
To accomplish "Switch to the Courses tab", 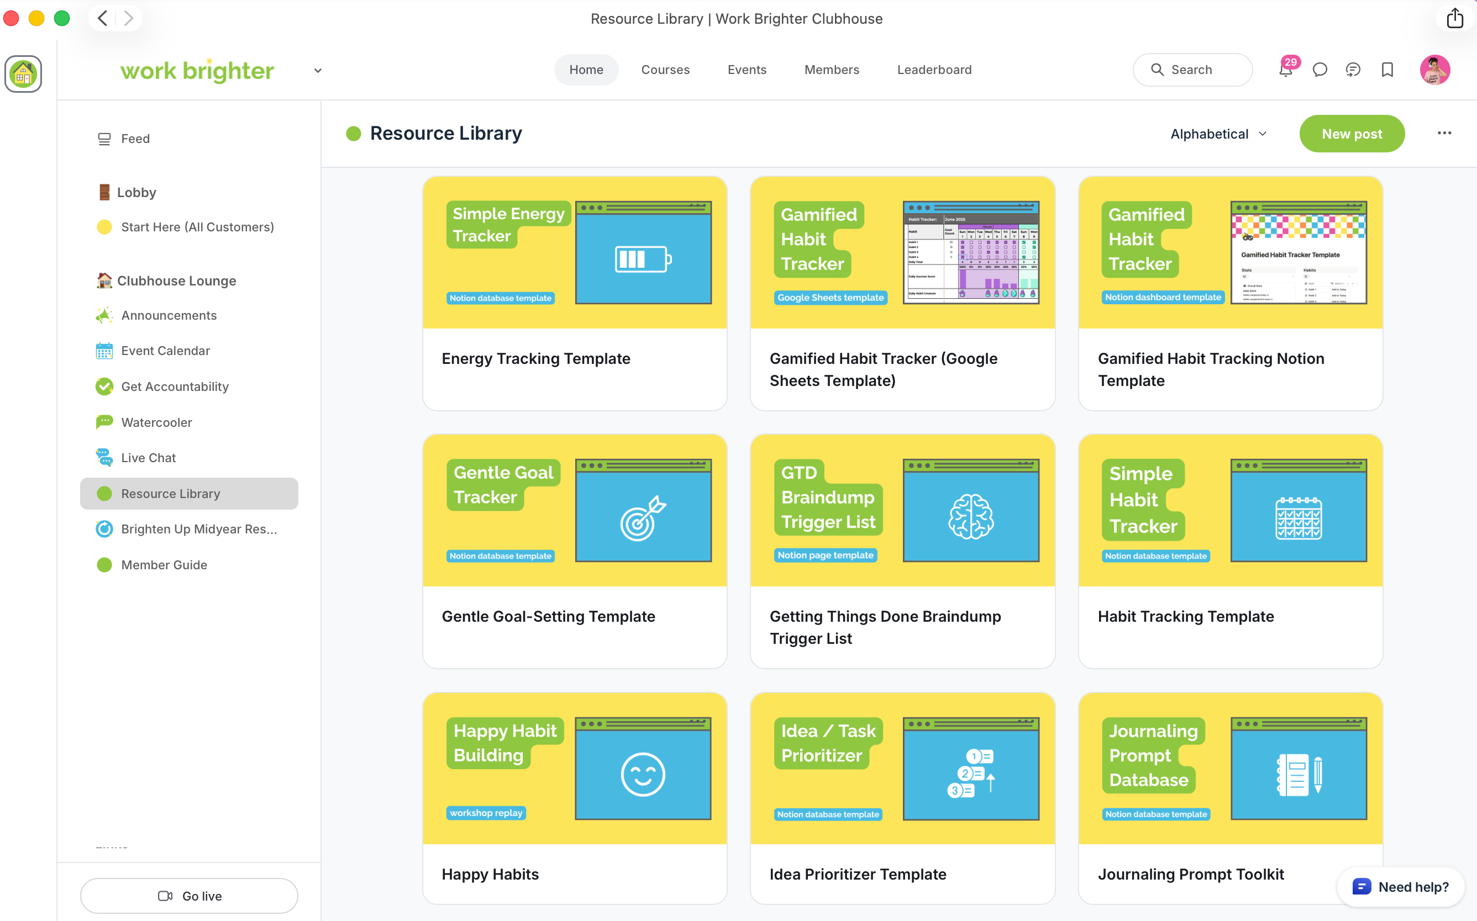I will (x=665, y=70).
